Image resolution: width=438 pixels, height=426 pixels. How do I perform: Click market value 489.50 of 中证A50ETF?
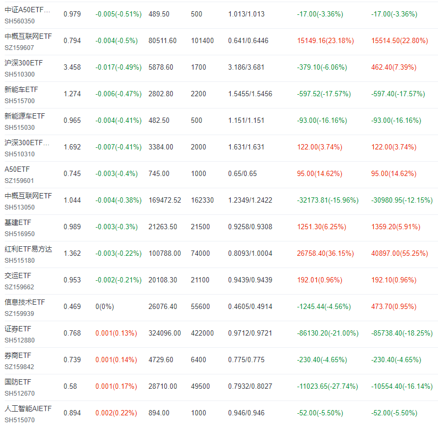click(159, 14)
